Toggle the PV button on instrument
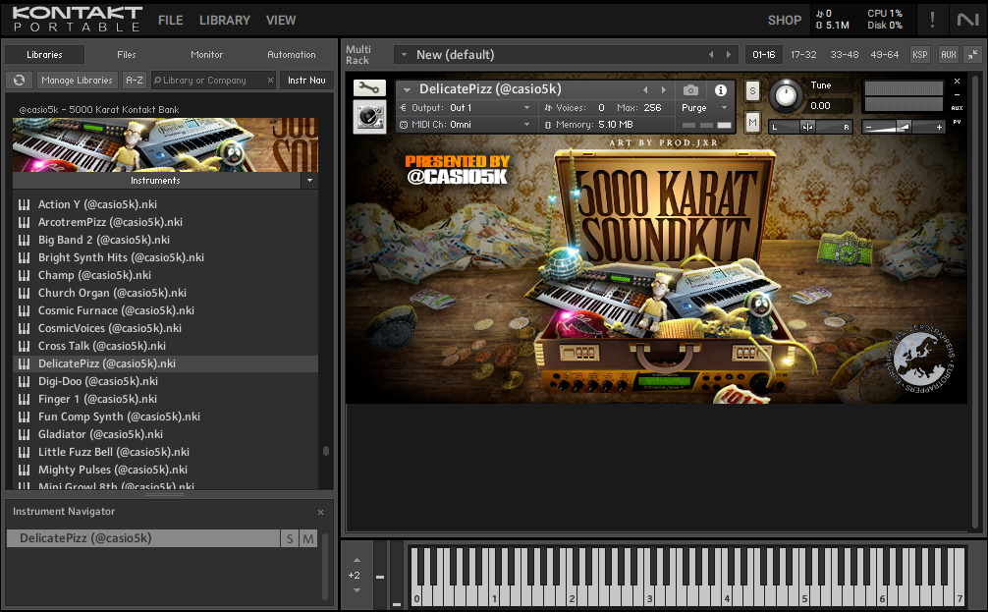This screenshot has height=612, width=988. [957, 122]
